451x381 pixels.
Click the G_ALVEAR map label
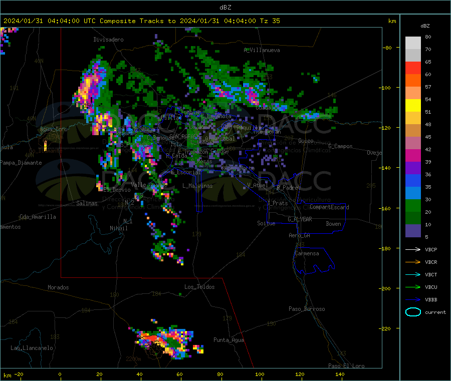coord(300,219)
